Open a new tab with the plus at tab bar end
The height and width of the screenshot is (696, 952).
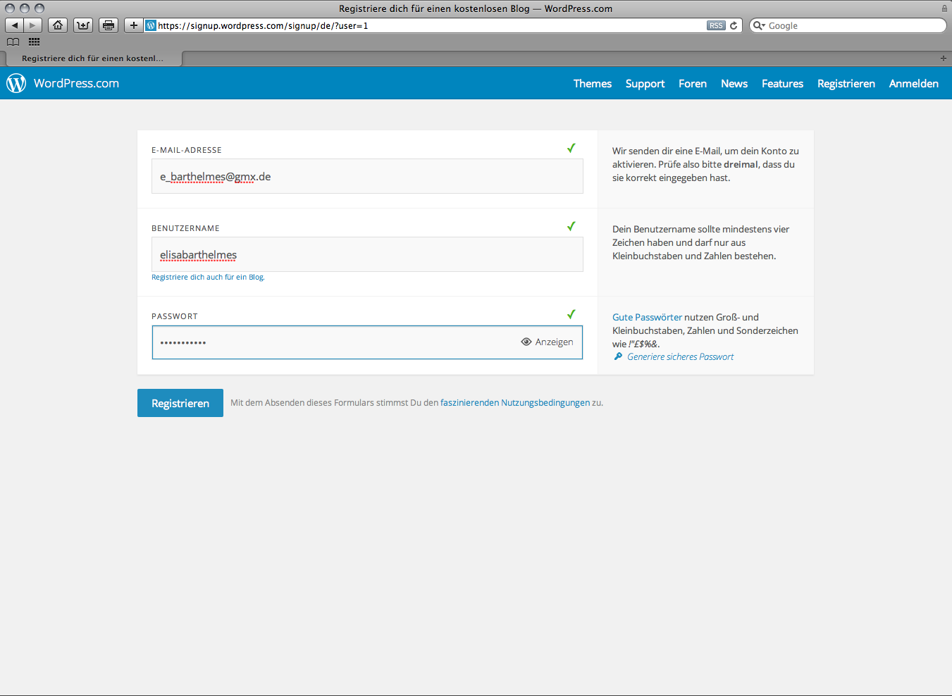pyautogui.click(x=943, y=58)
